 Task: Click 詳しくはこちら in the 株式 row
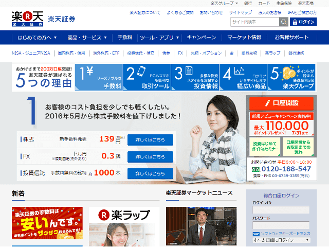(x=150, y=140)
